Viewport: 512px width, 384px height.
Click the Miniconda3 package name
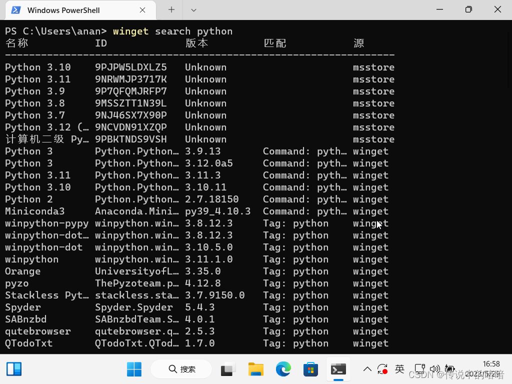click(35, 211)
